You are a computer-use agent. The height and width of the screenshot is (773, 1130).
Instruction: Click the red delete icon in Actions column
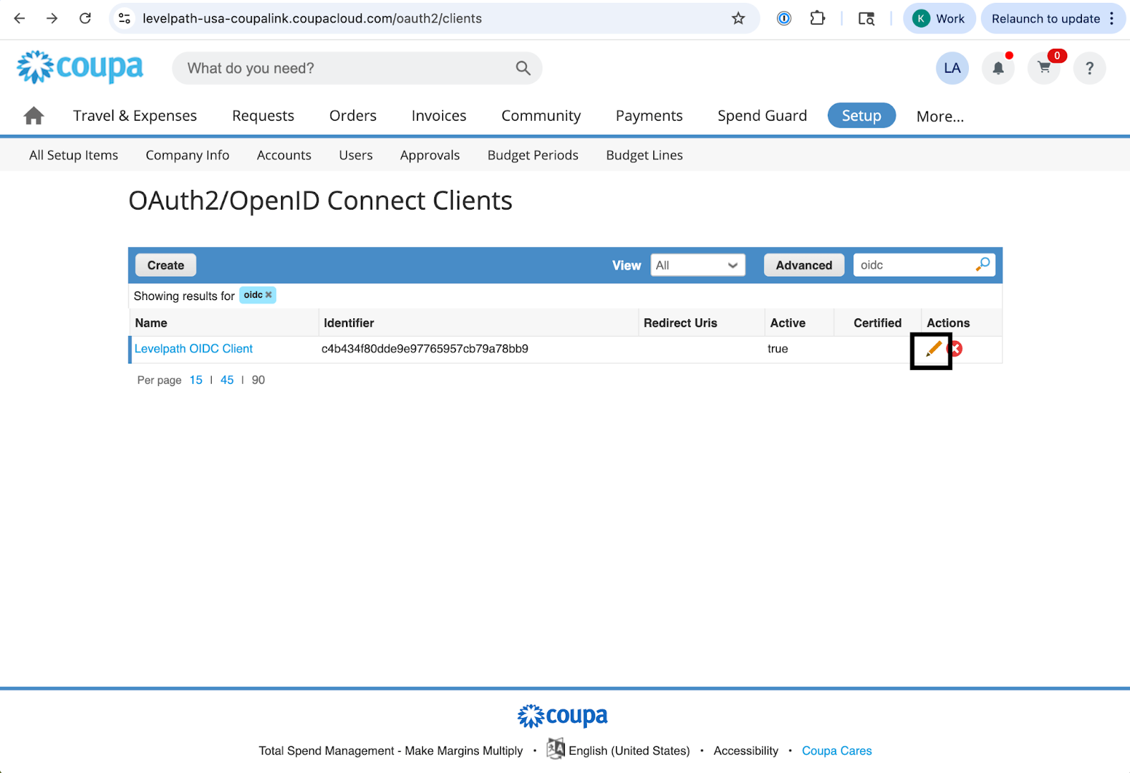(x=955, y=349)
